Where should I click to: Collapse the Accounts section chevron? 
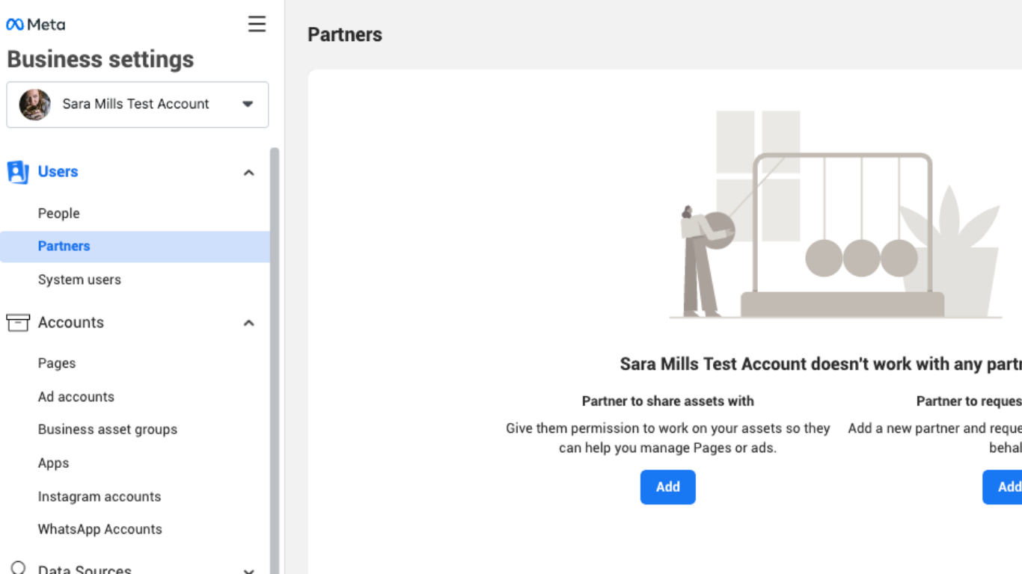point(249,323)
